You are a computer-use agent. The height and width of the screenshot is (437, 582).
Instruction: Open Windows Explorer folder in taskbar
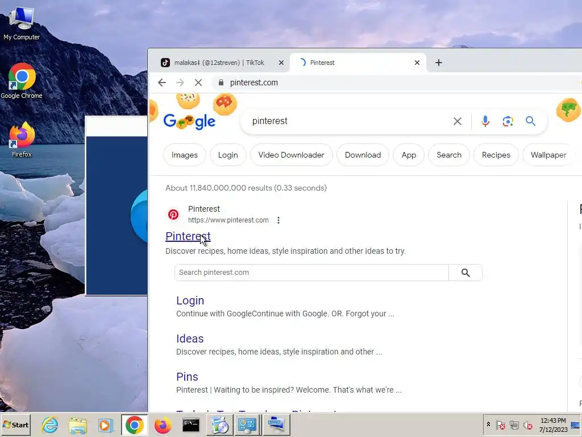[x=77, y=424]
